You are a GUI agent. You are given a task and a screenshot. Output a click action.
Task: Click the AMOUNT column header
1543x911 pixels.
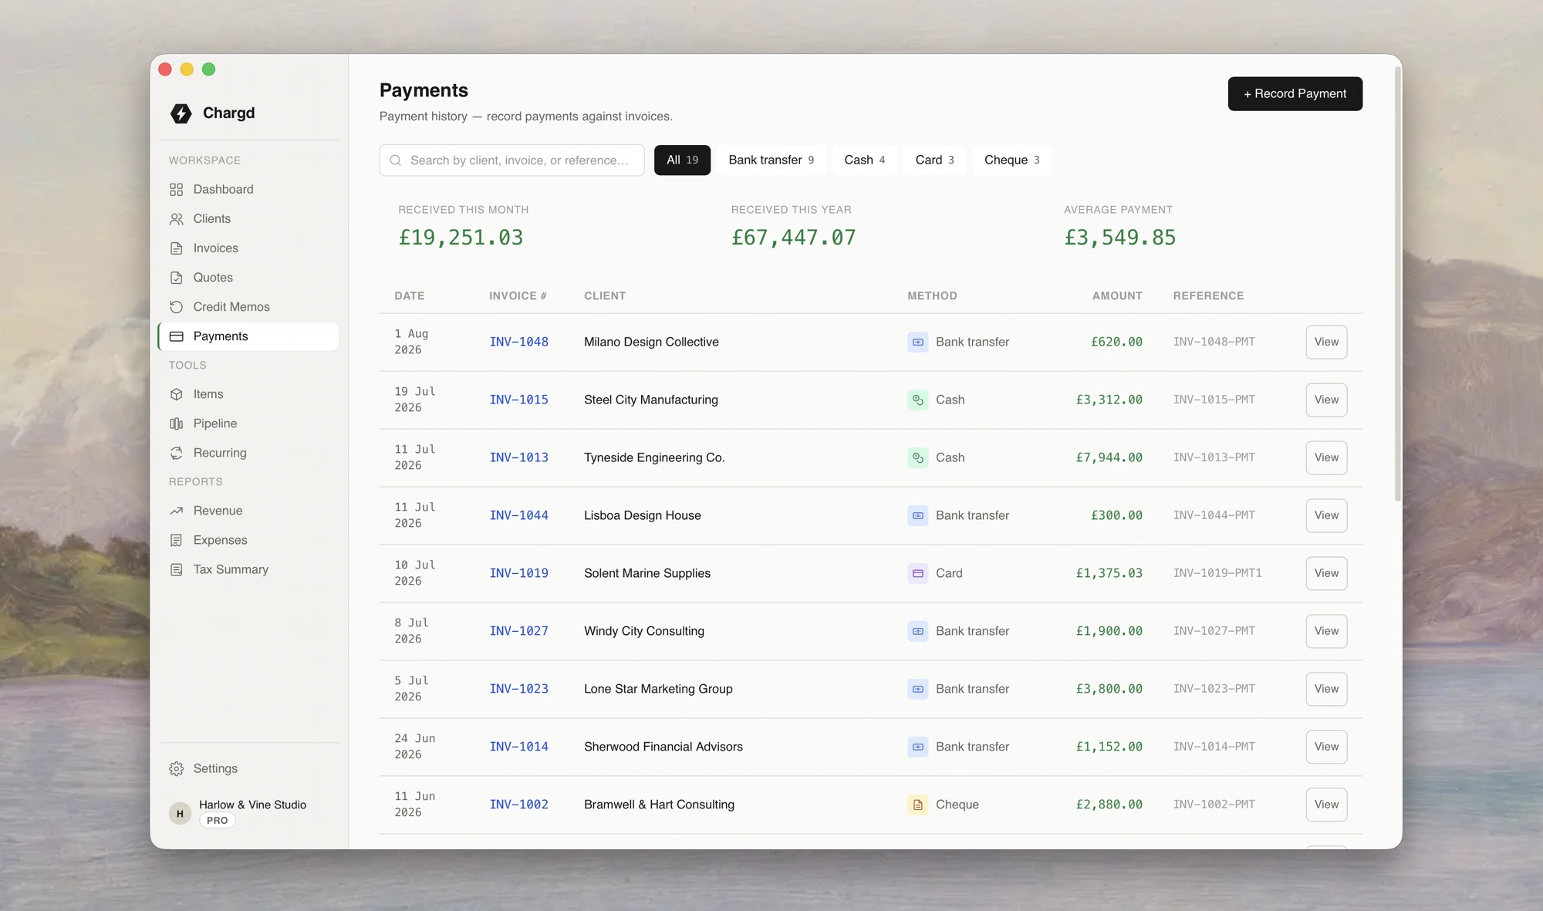pyautogui.click(x=1116, y=296)
